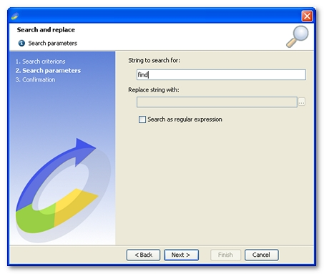
Task: Click the Replace string with label
Action: tap(154, 90)
